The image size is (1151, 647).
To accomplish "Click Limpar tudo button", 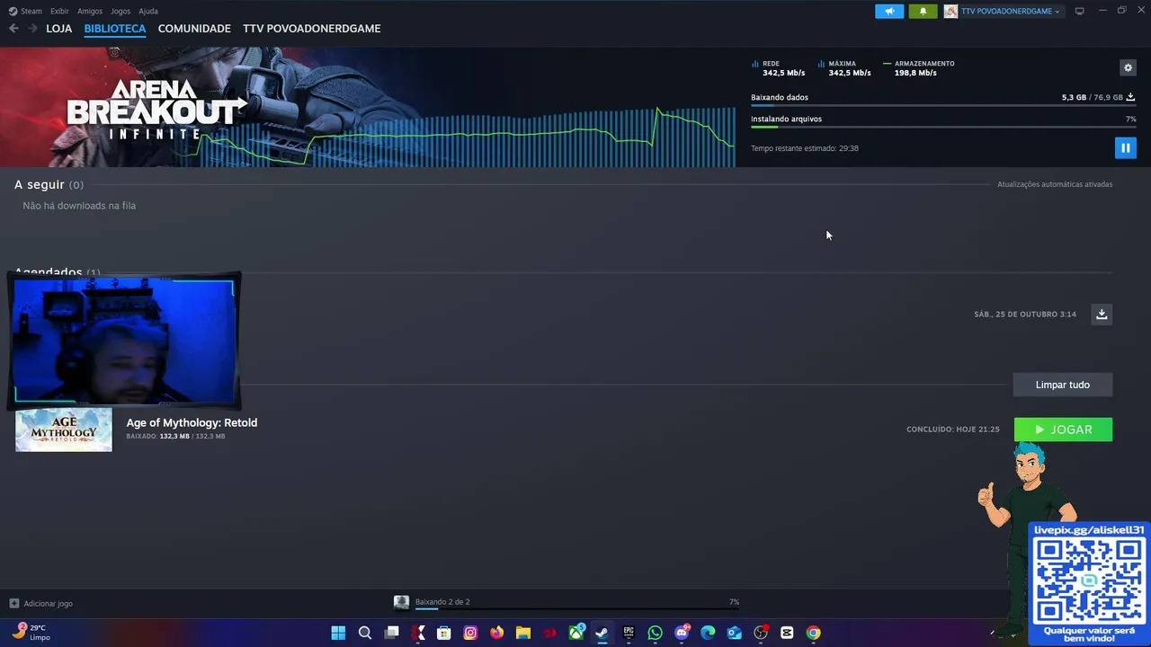I will pos(1062,385).
